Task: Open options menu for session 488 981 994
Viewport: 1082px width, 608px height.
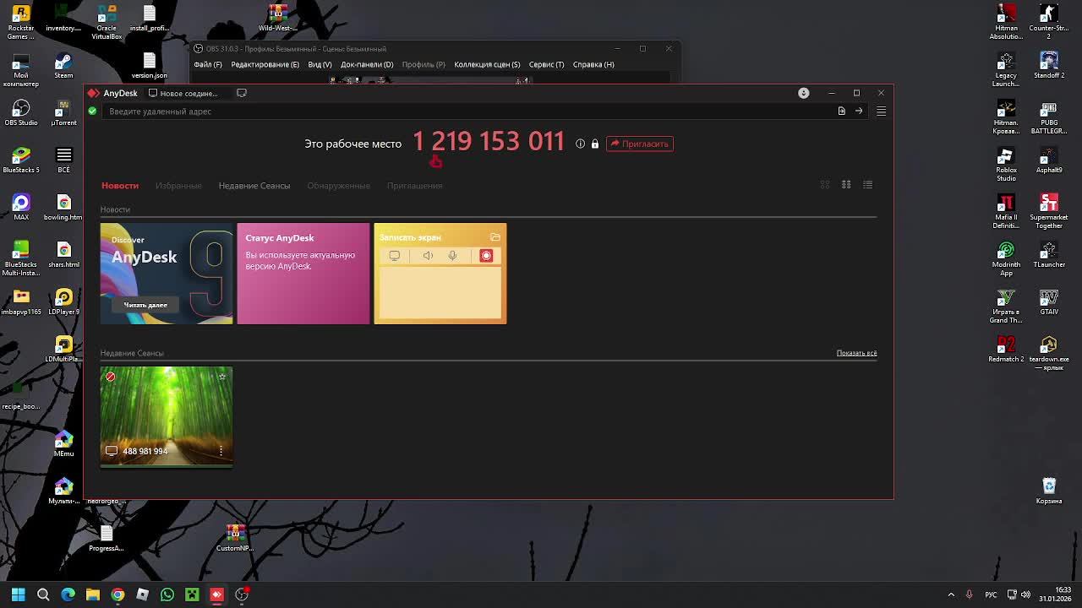Action: coord(221,451)
